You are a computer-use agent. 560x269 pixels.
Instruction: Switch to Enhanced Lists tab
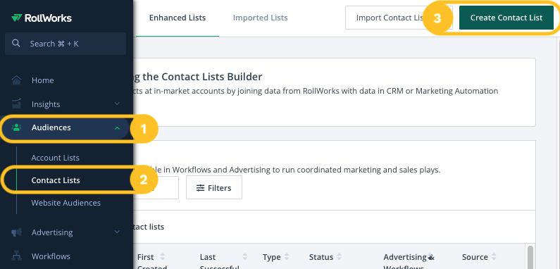tap(178, 18)
